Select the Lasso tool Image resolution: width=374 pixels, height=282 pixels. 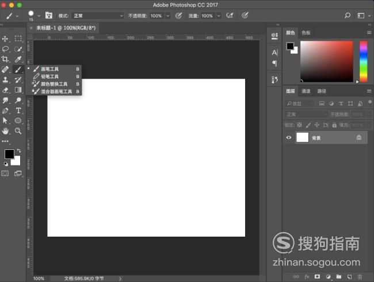pyautogui.click(x=5, y=49)
